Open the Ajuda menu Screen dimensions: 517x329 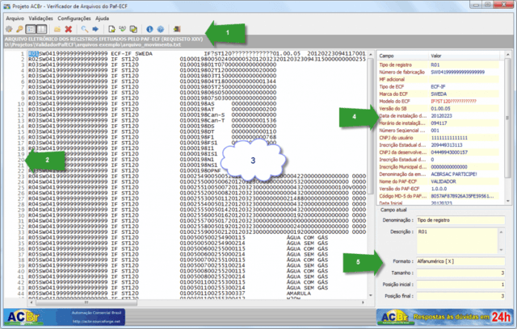103,19
